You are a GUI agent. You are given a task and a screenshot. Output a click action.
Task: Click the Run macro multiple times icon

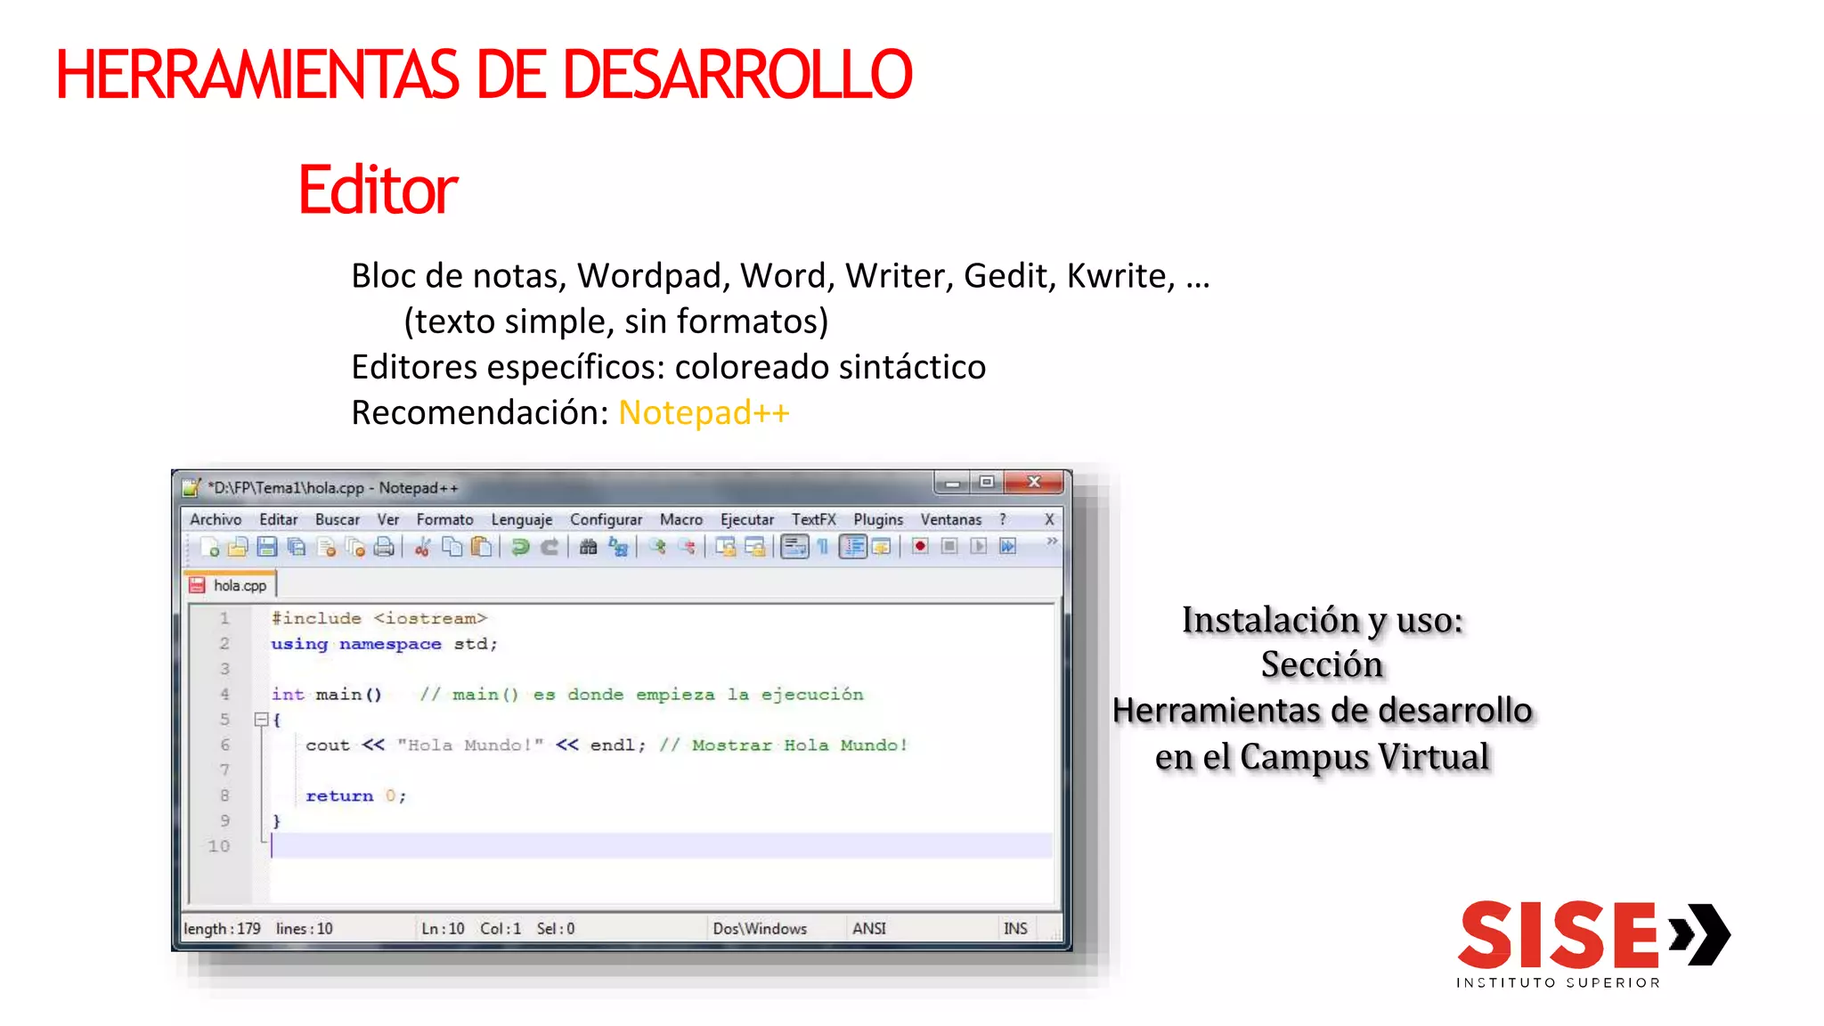click(x=1007, y=546)
